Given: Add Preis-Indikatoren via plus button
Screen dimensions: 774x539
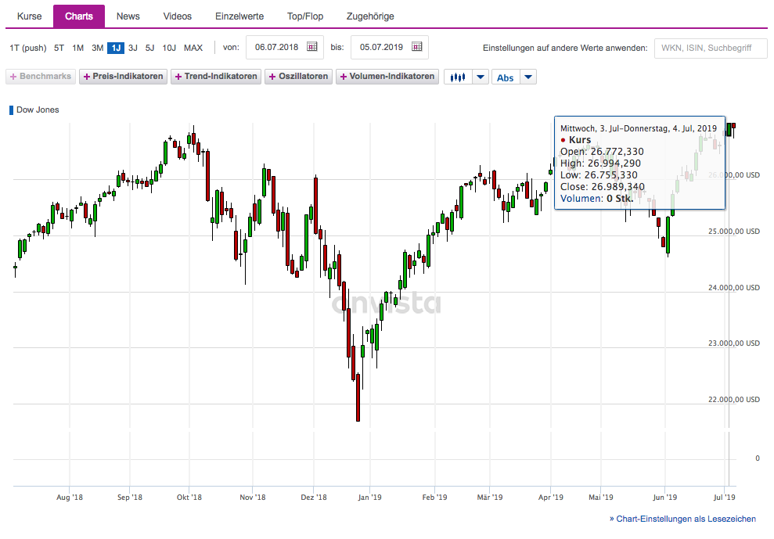Looking at the screenshot, I should [124, 77].
